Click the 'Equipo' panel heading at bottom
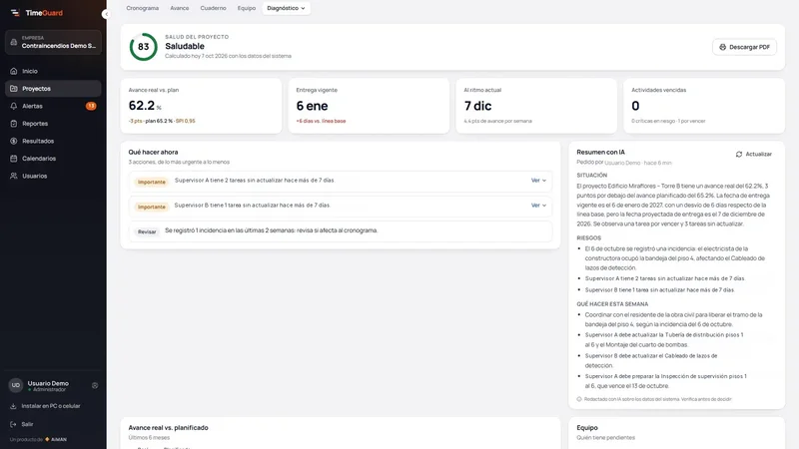 [x=587, y=428]
